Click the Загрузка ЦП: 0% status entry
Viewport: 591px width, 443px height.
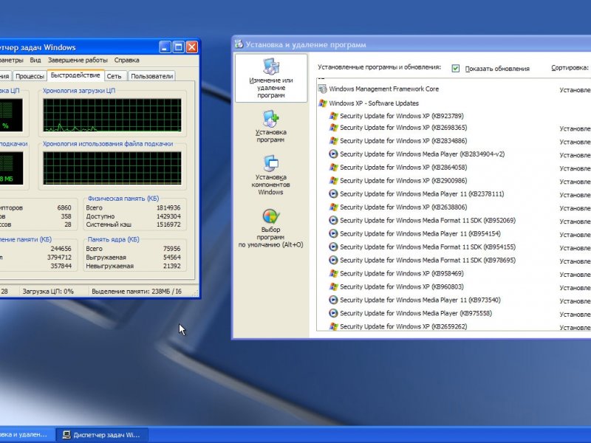pos(48,292)
